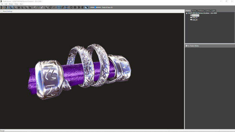
Task: Click the Pivot pin tool icon
Action: (50, 7)
